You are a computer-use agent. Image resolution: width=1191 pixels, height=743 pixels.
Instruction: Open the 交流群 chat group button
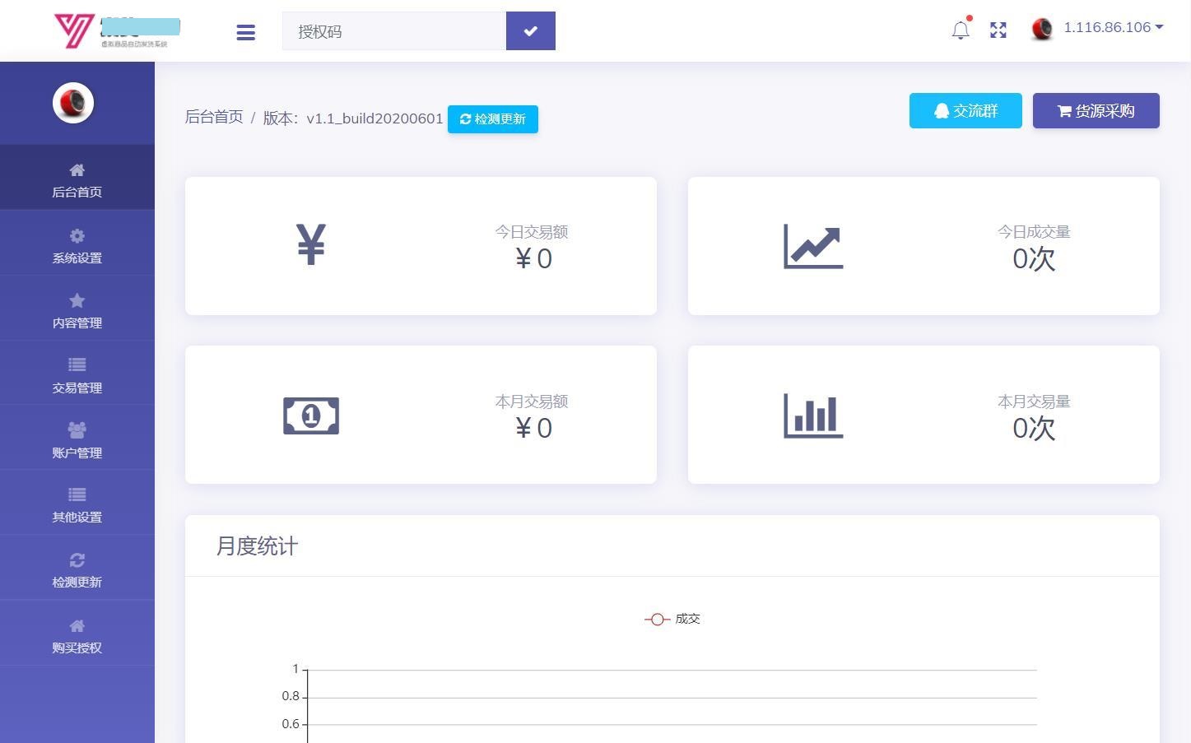tap(965, 111)
